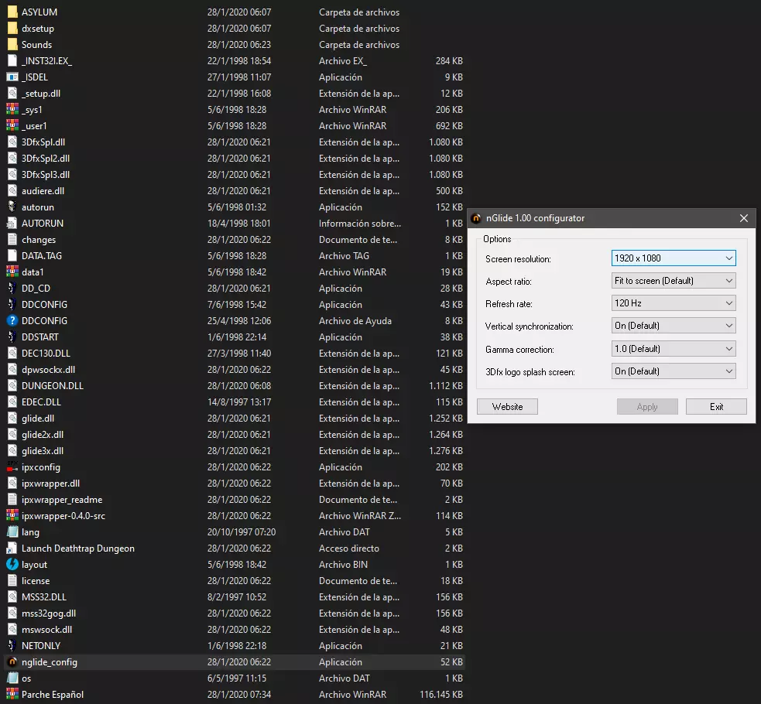The height and width of the screenshot is (704, 761).
Task: Select the glide2x.dll file icon
Action: tap(12, 435)
